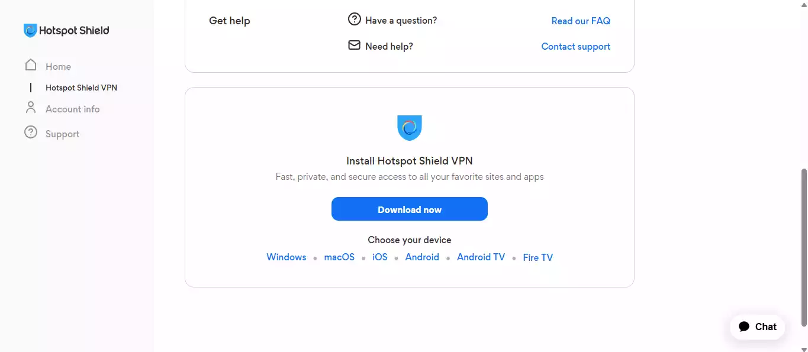This screenshot has height=352, width=808.
Task: Click the Support question mark icon
Action: [x=31, y=133]
